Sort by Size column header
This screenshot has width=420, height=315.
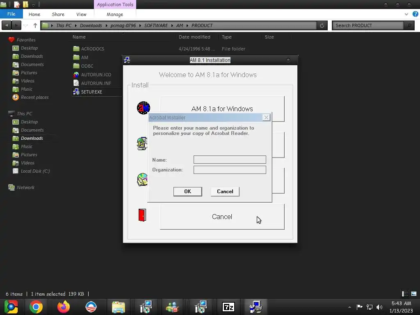269,37
